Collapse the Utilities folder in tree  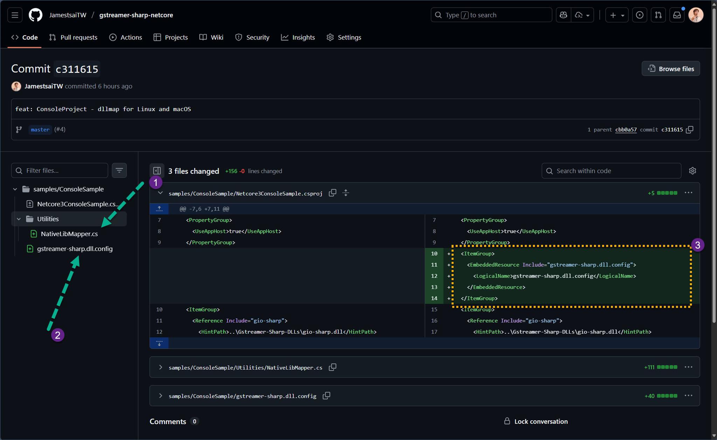pyautogui.click(x=19, y=219)
